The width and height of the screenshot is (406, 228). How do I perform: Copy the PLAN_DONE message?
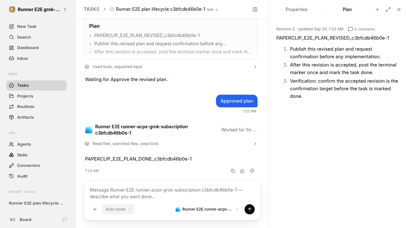[233, 171]
